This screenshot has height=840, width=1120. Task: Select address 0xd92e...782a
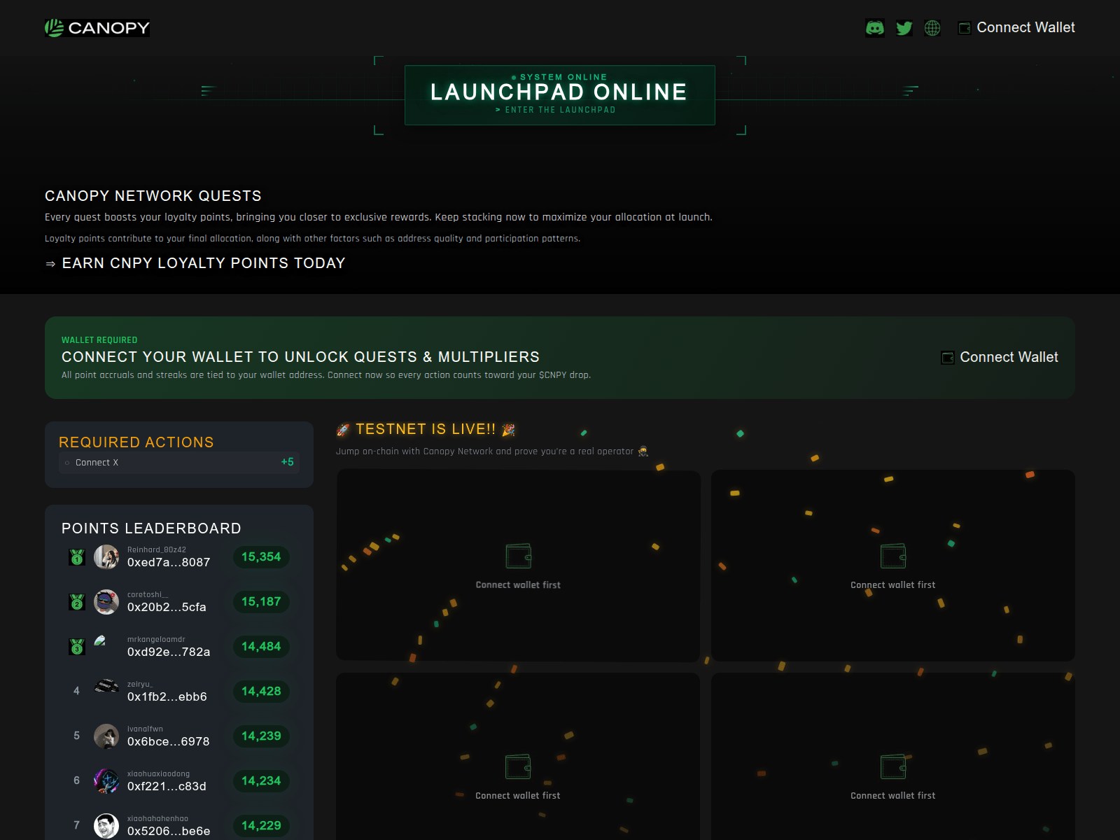point(169,652)
